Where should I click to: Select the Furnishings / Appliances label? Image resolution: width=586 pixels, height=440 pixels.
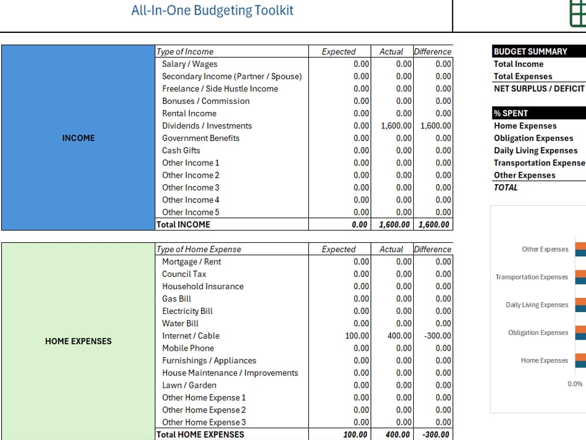[209, 360]
